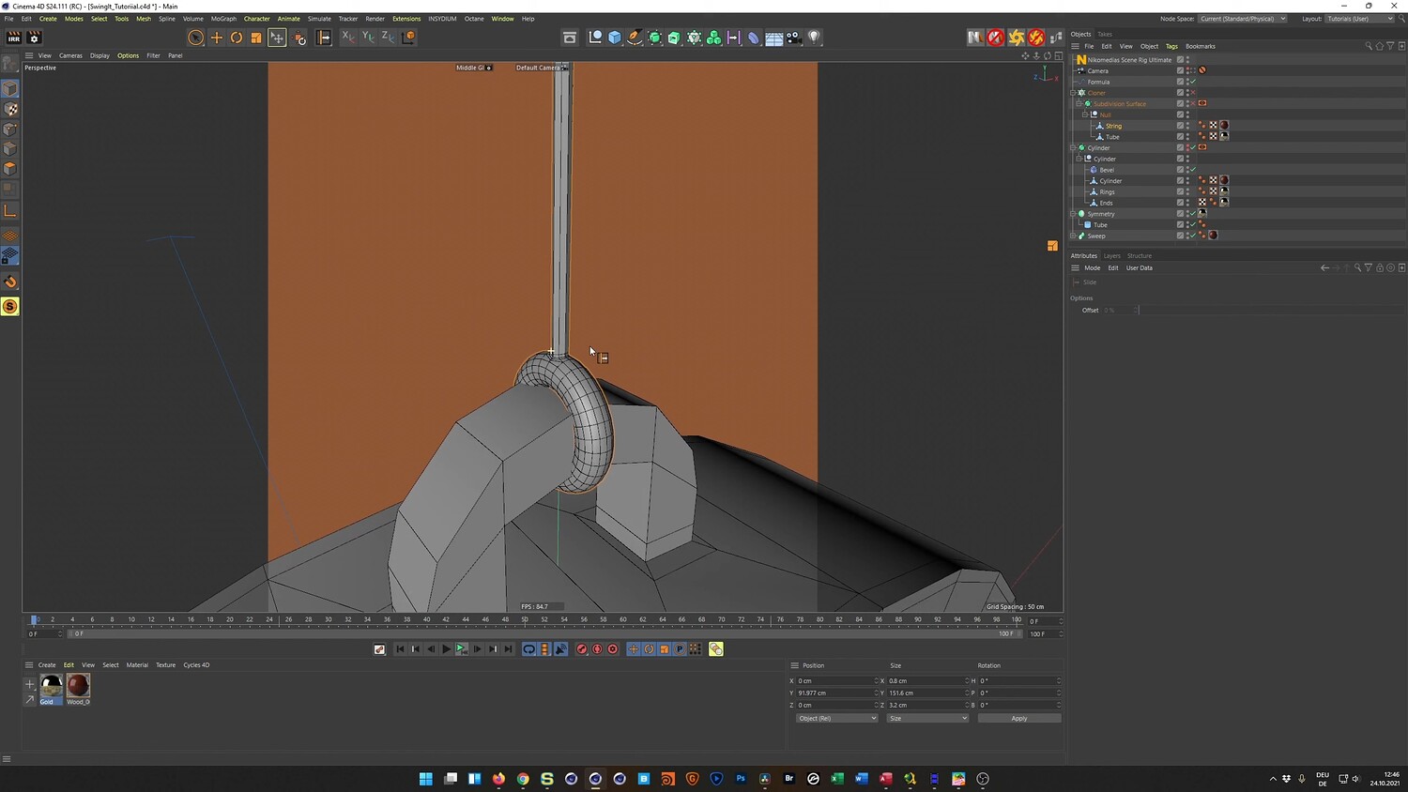Toggle the Sweep object enable checkmark
This screenshot has height=792, width=1408.
point(1193,236)
